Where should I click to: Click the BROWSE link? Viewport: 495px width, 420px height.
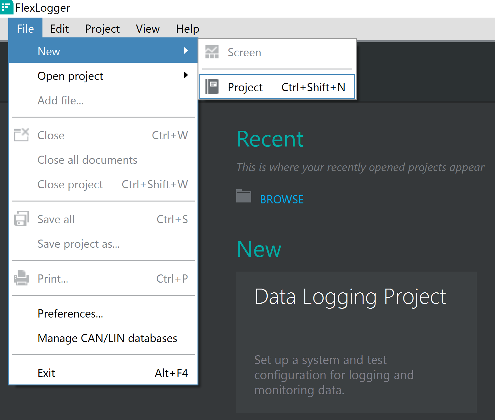[282, 199]
